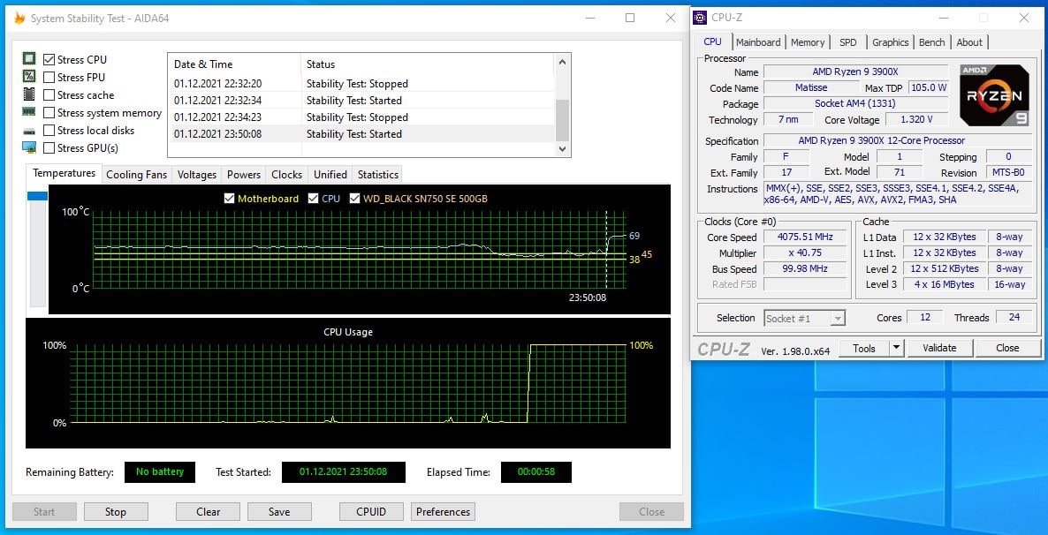The height and width of the screenshot is (535, 1048).
Task: Select log row 01.12.2021 22:32:20 Stopped
Action: [361, 84]
